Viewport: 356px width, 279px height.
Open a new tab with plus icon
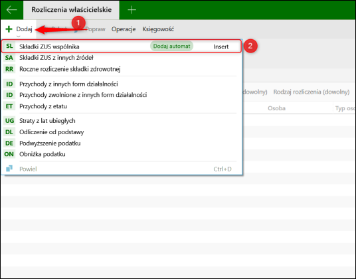pos(132,10)
